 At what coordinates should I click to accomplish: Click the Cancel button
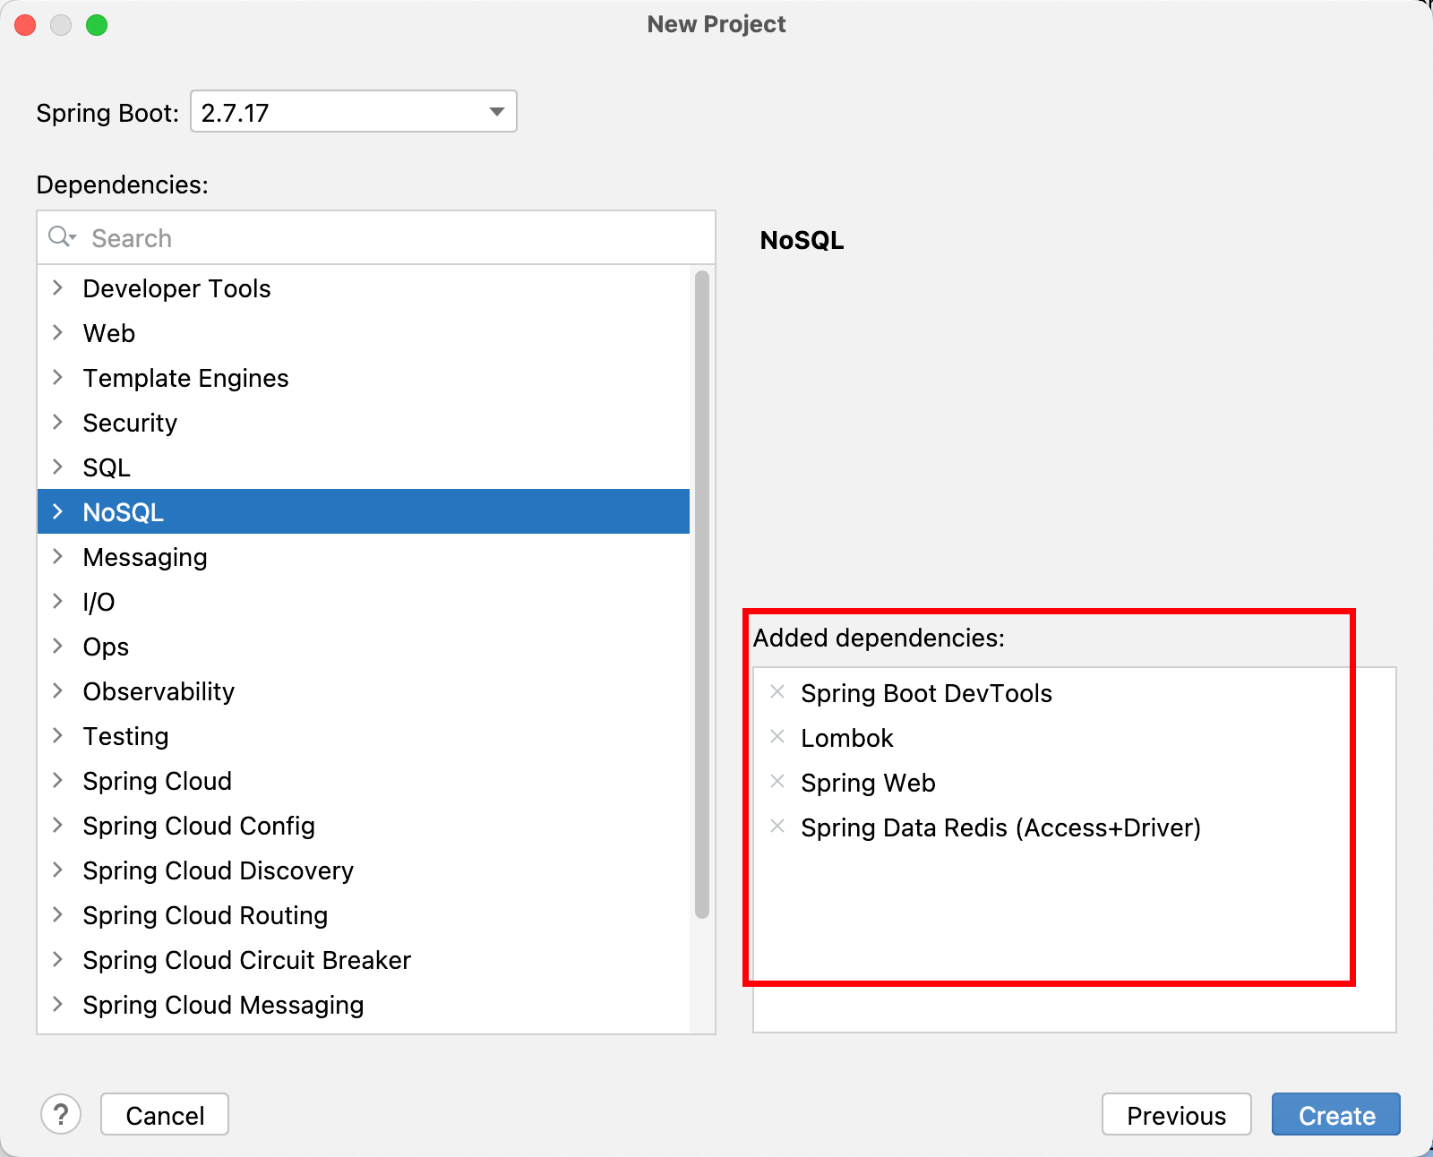pos(165,1114)
